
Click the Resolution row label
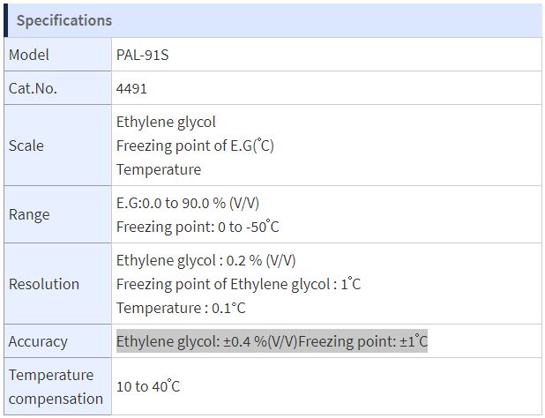(x=57, y=284)
